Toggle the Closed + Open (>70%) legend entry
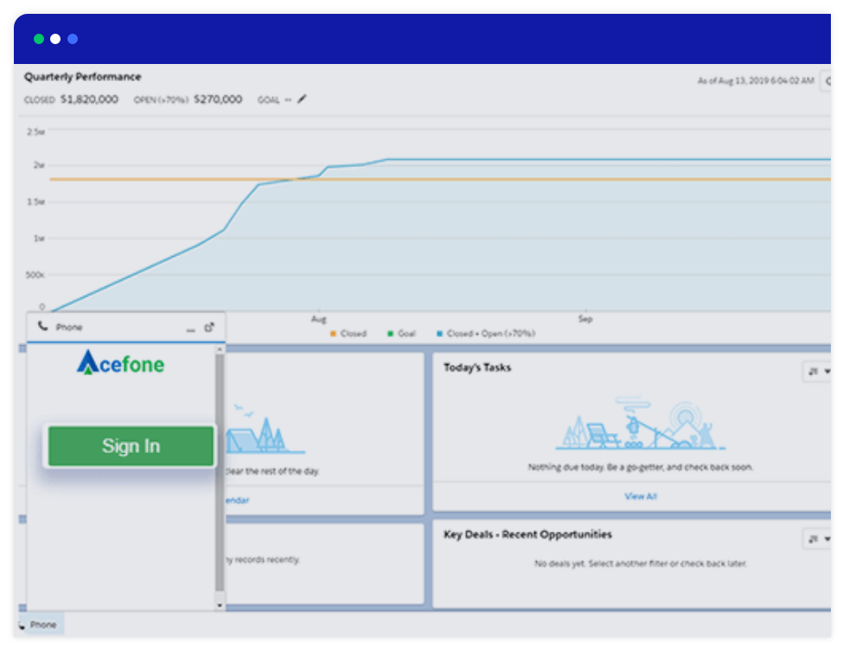The image size is (843, 645). tap(486, 333)
